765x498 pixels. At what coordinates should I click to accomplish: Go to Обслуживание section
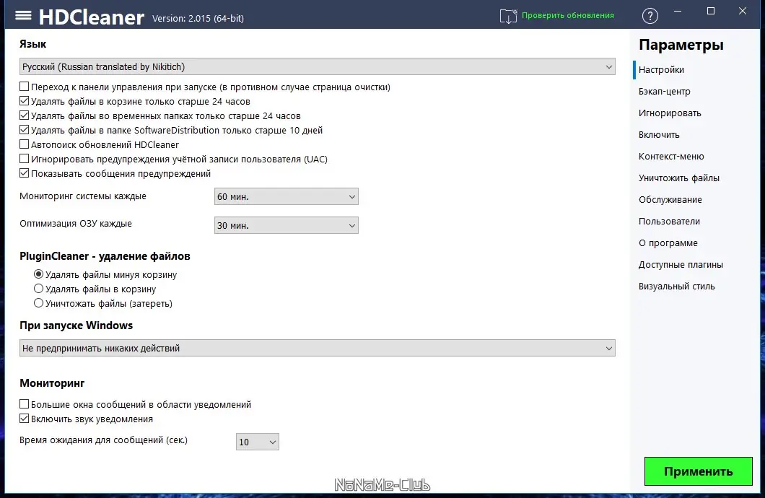point(670,199)
